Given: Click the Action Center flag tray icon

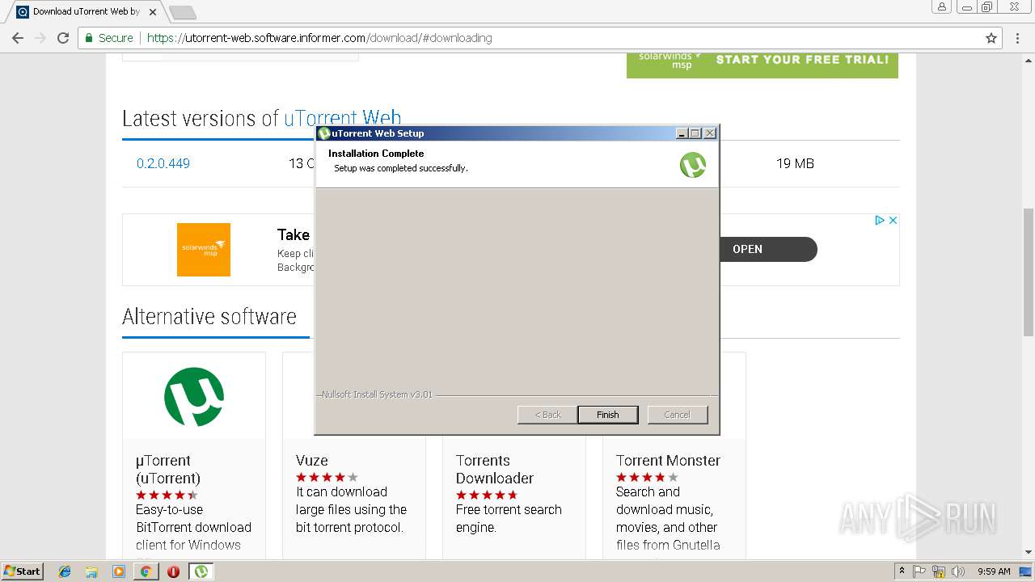Looking at the screenshot, I should click(919, 571).
